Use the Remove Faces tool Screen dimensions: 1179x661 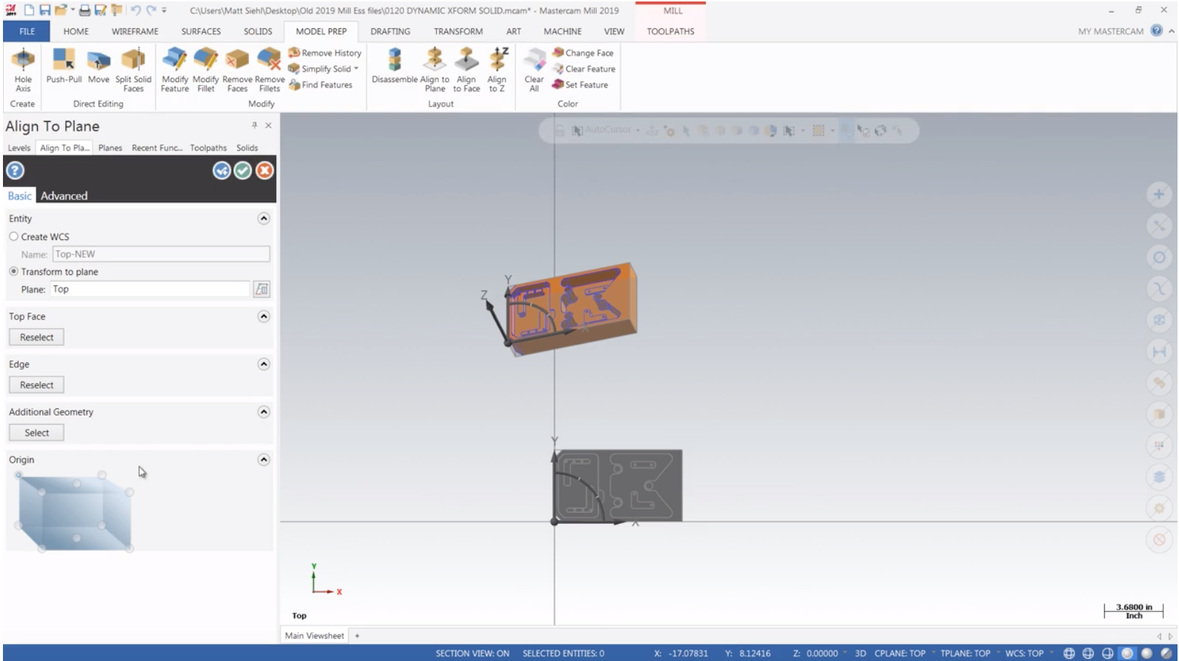[237, 70]
